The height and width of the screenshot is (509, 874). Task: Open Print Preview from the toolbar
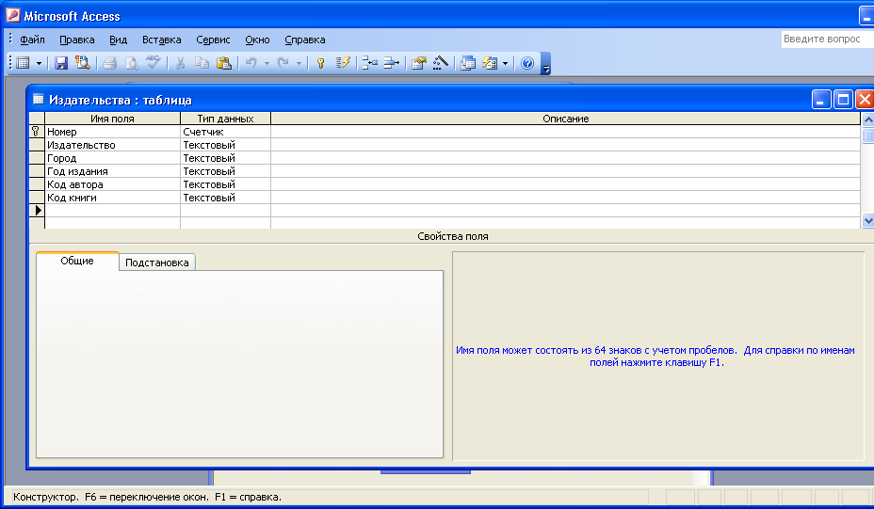(132, 63)
